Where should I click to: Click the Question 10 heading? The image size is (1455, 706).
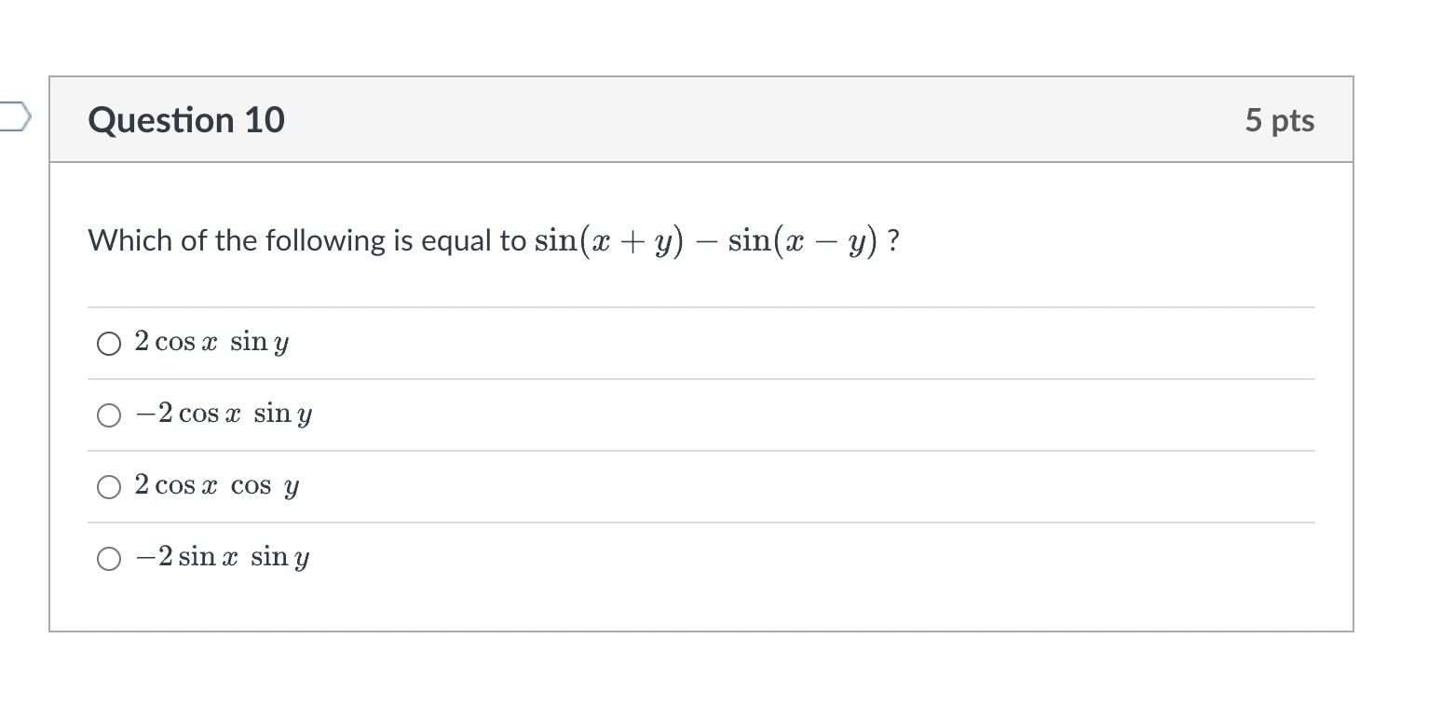(x=186, y=120)
